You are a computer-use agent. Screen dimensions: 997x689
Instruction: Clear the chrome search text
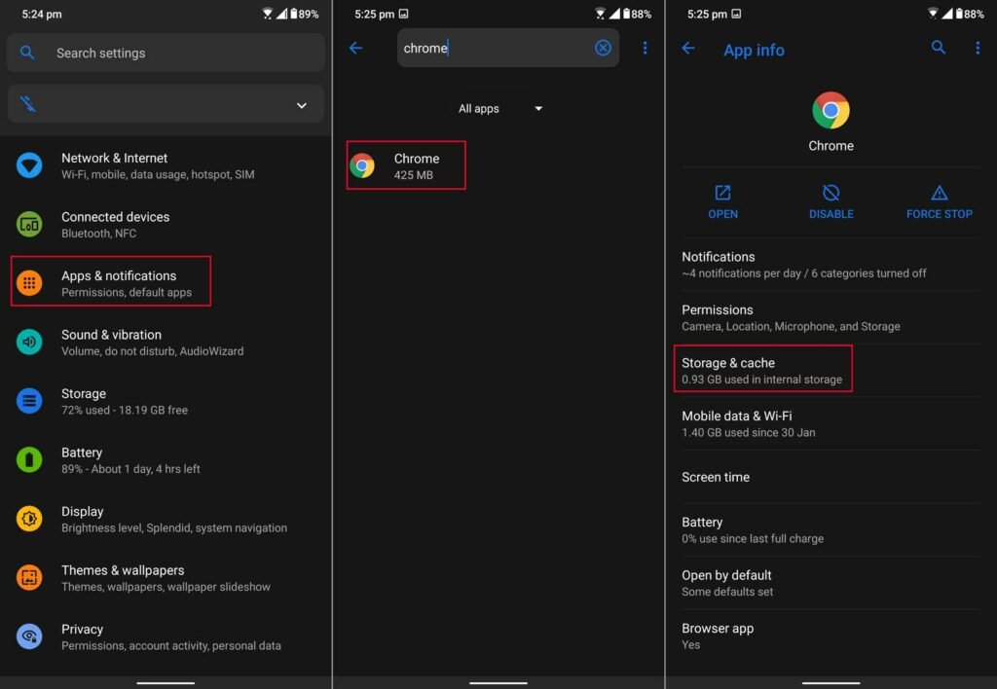603,48
